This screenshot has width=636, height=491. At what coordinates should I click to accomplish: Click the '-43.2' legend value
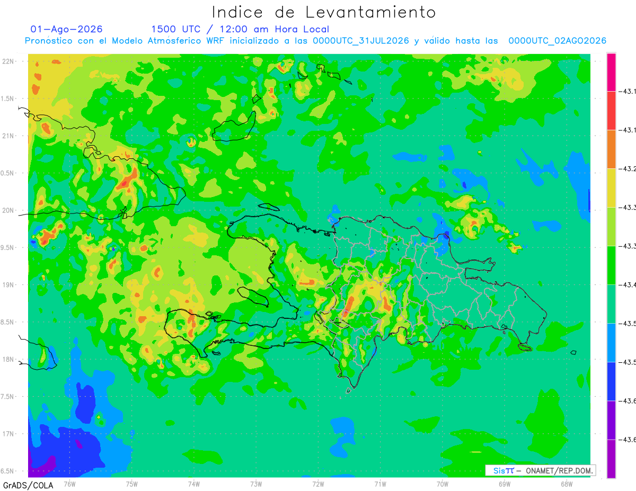(628, 169)
